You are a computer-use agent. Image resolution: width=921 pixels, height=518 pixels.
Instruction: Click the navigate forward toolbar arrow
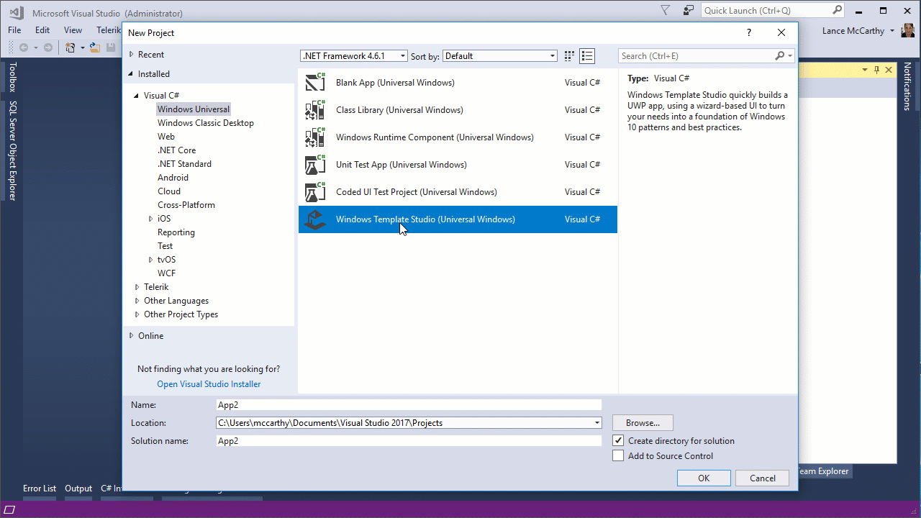click(x=47, y=47)
